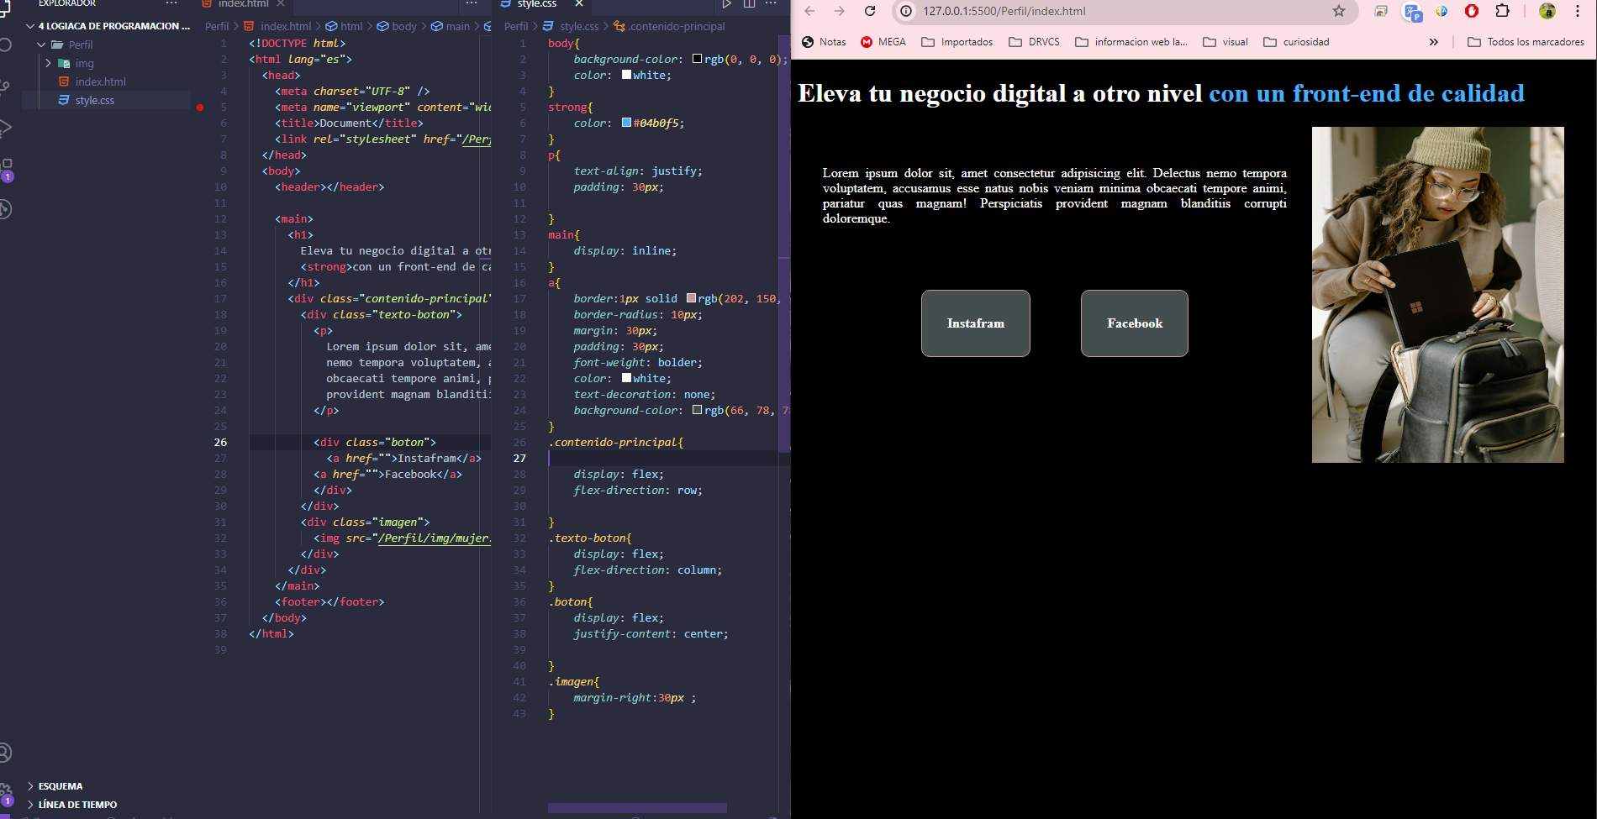Open the DRVCS bookmark folder

(x=1034, y=42)
